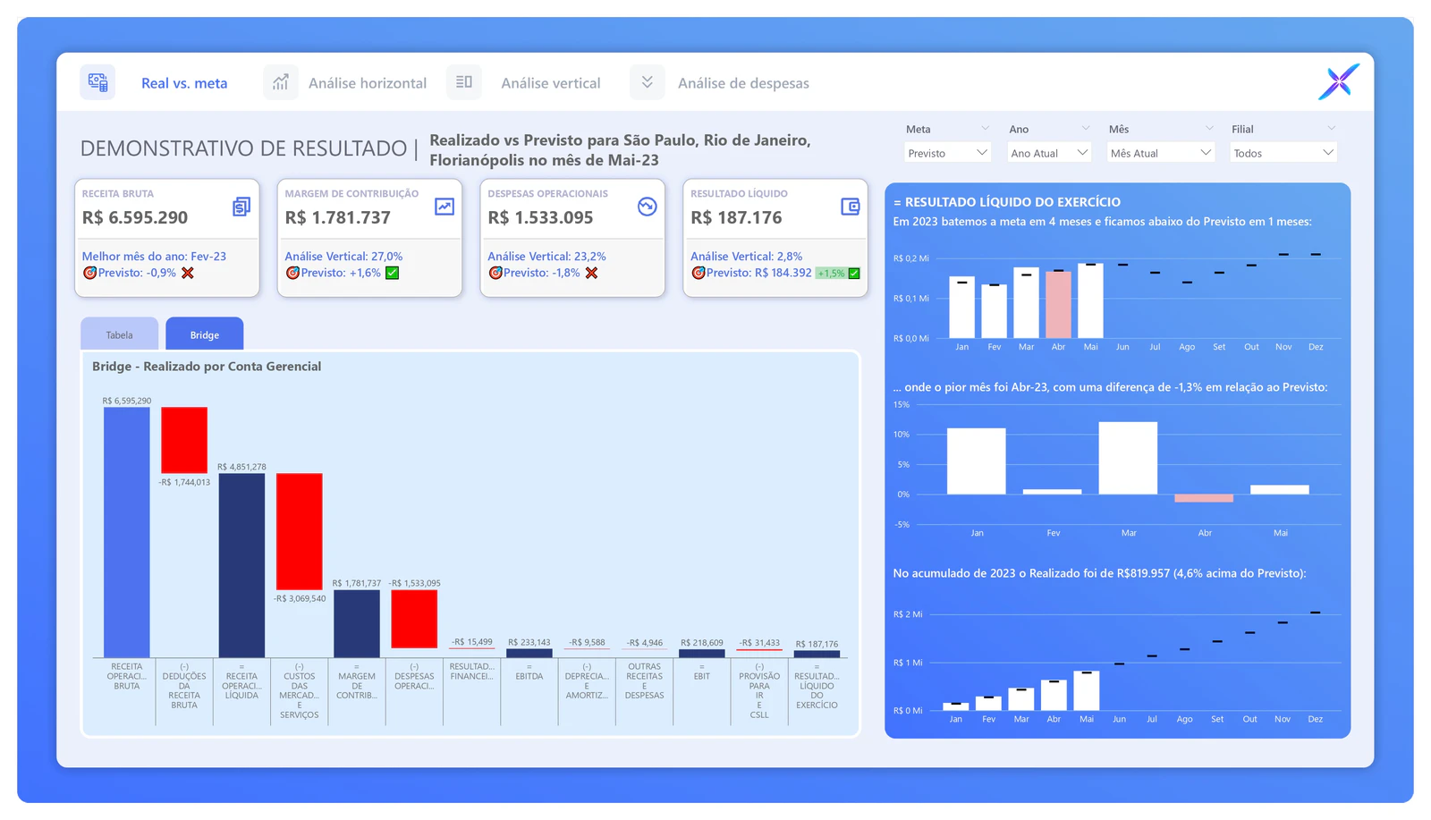
Task: Click the red X indicator beside Previsto -0,9%
Action: (x=188, y=273)
